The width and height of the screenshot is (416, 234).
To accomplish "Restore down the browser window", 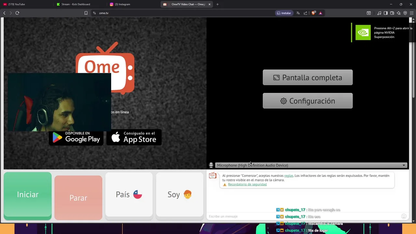I will [x=401, y=4].
